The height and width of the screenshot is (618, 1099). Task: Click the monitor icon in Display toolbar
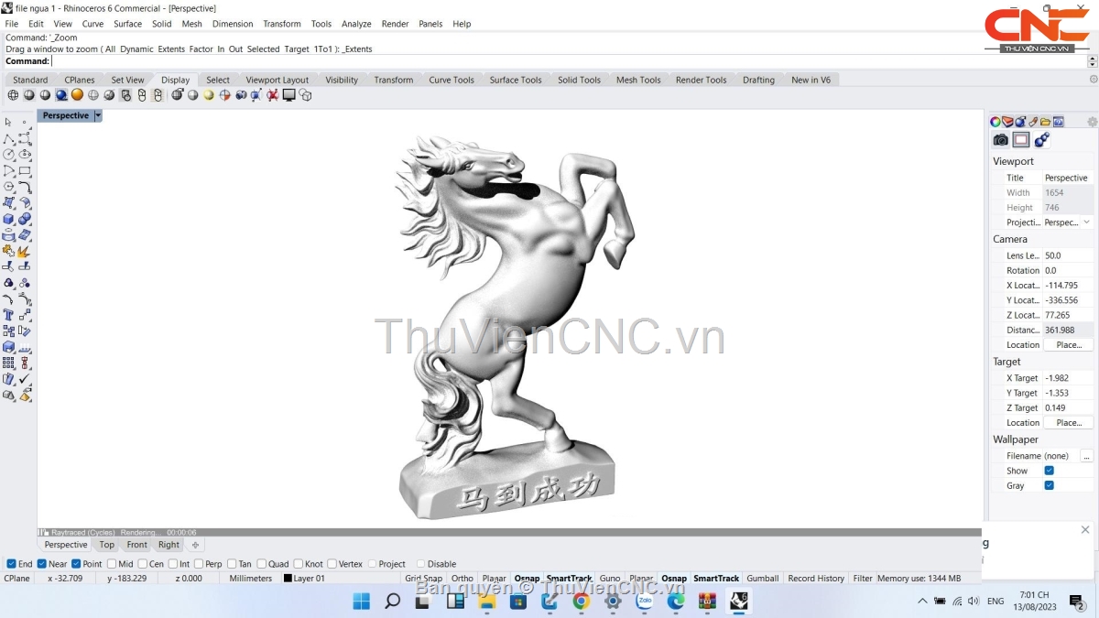[x=289, y=94]
